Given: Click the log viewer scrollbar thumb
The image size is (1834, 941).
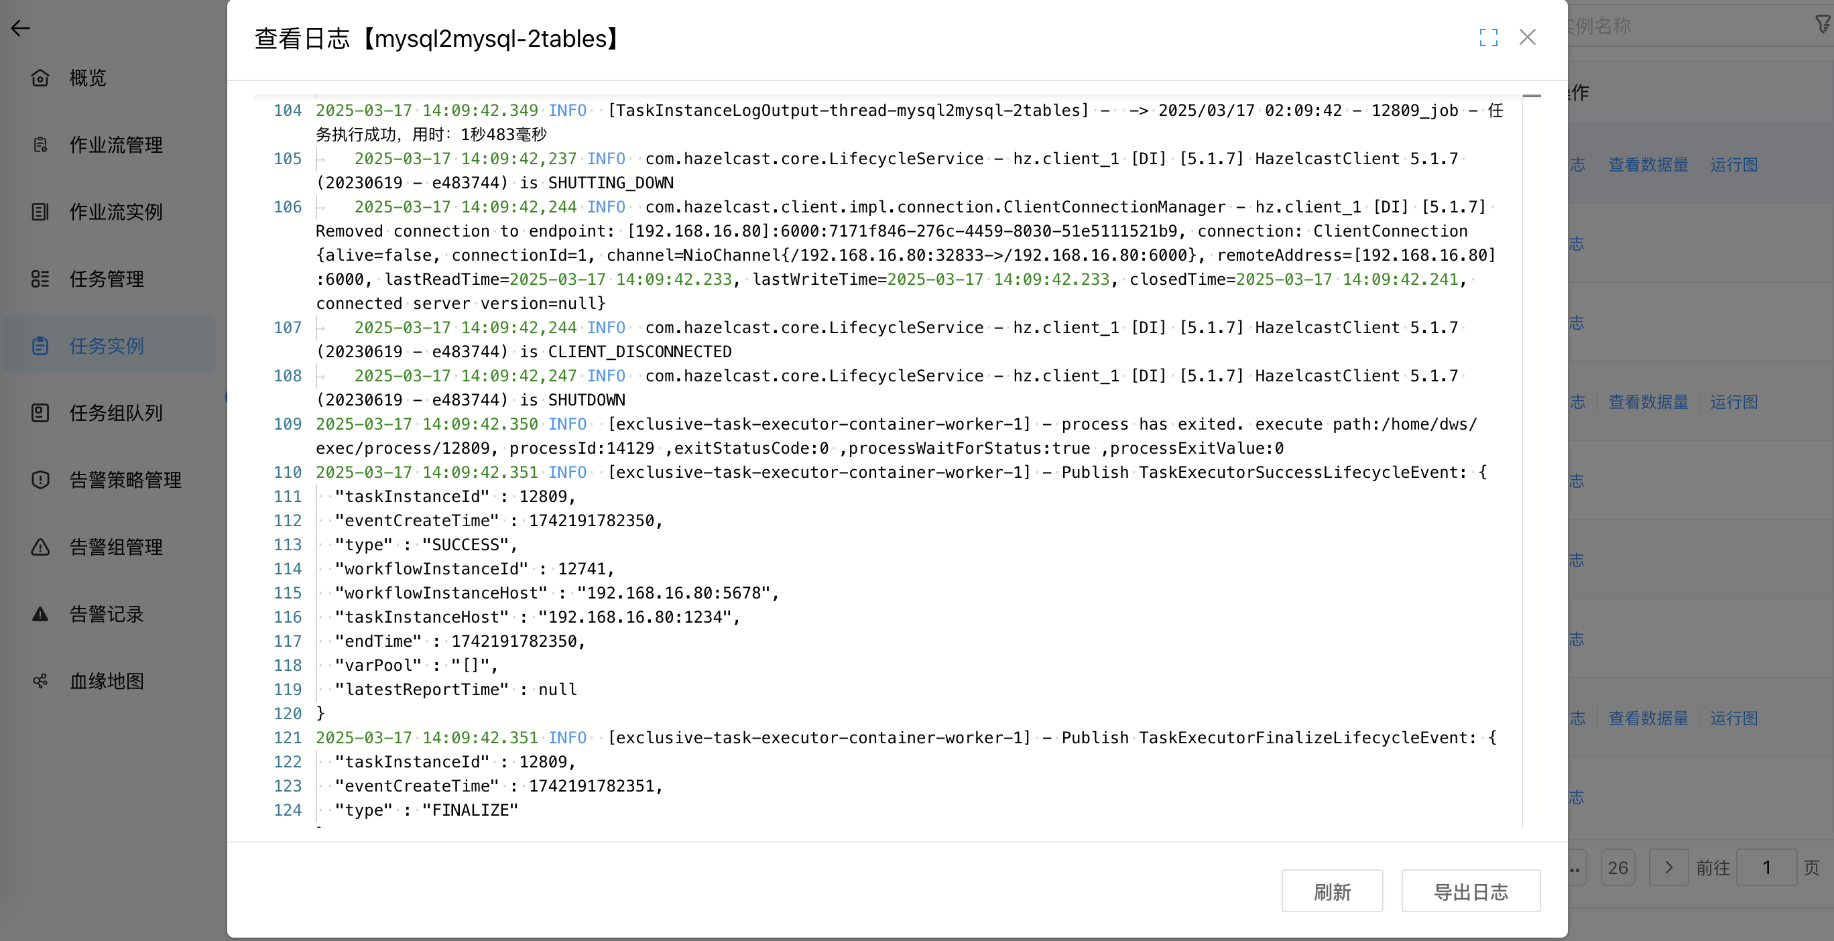Looking at the screenshot, I should [x=1532, y=96].
